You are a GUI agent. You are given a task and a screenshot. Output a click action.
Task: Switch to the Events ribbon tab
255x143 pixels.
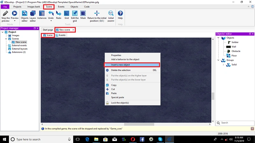click(x=61, y=7)
